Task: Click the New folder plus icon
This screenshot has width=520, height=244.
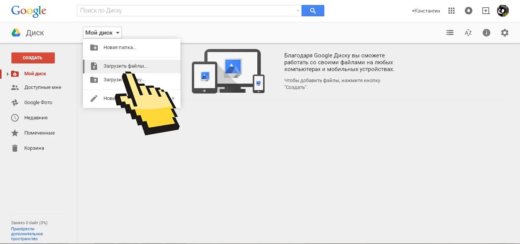Action: (x=94, y=48)
